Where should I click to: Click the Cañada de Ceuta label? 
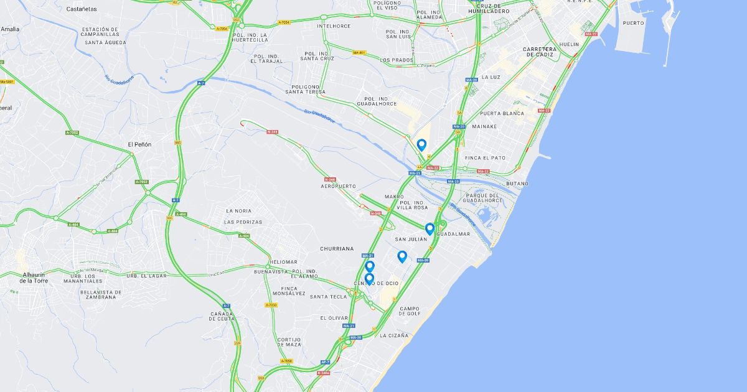click(x=222, y=316)
